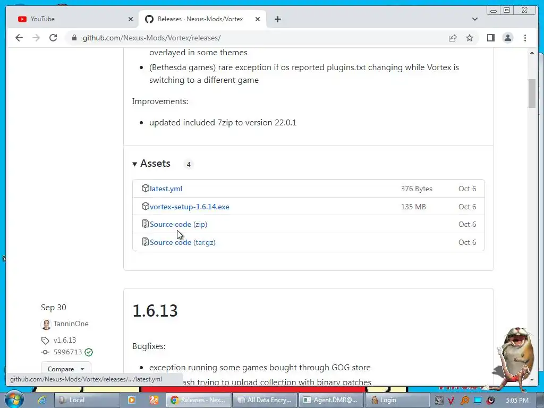Click the Sep 30 release date

click(x=54, y=308)
